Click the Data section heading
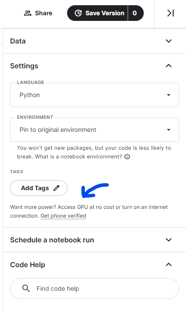The image size is (186, 312). [18, 41]
